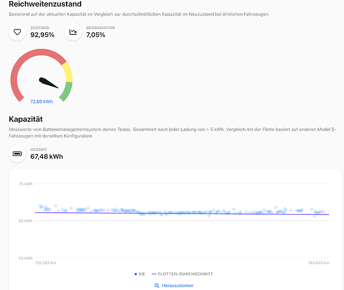
Task: Click the Herauszoomen link
Action: [x=177, y=285]
